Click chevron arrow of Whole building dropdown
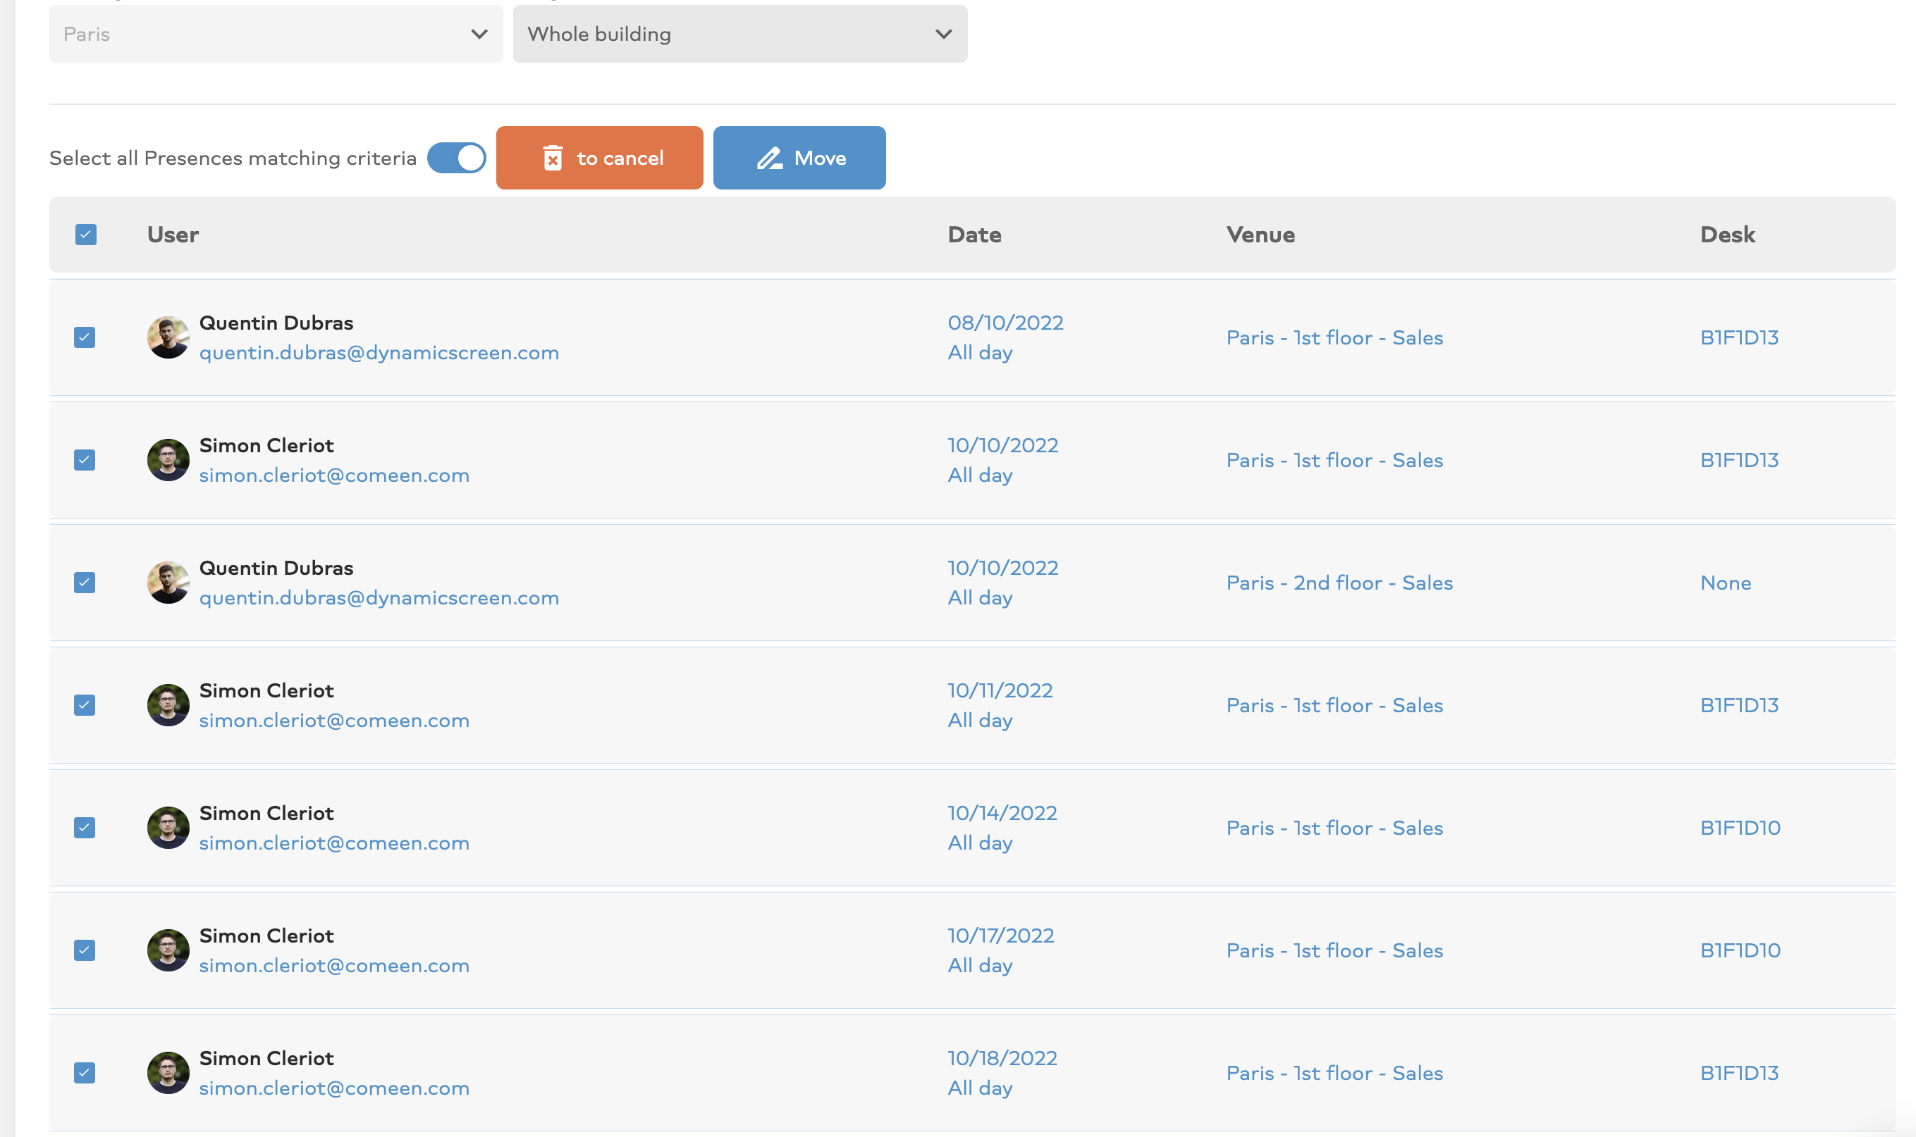The image size is (1916, 1137). click(x=944, y=34)
